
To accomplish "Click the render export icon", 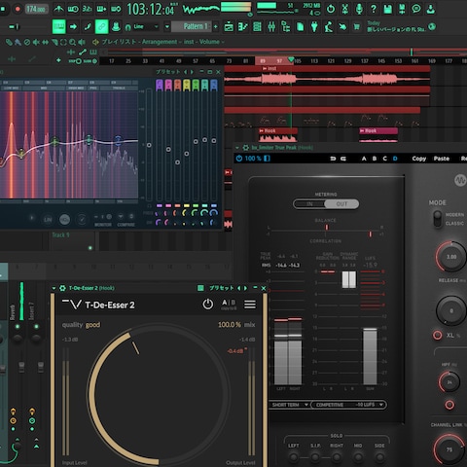I will pyautogui.click(x=402, y=9).
